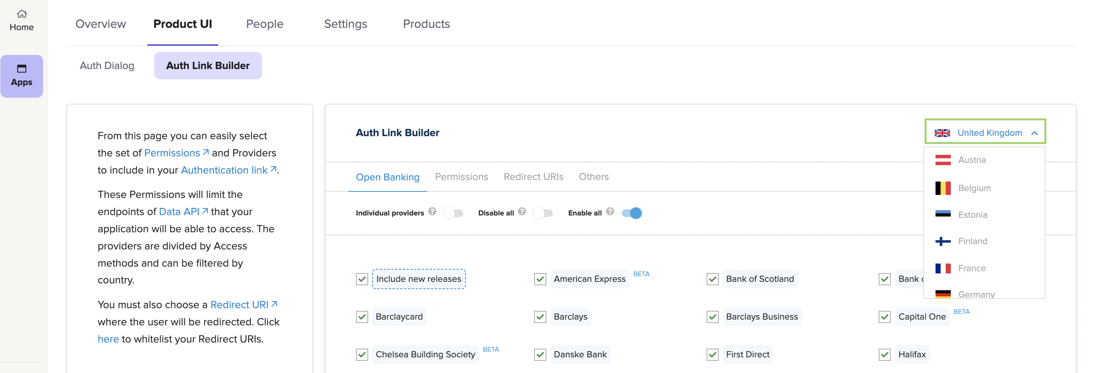Uncheck the Halifax checkbox

[885, 355]
